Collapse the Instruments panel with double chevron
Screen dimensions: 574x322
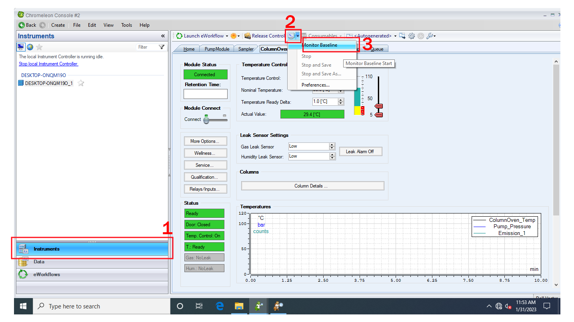(163, 36)
